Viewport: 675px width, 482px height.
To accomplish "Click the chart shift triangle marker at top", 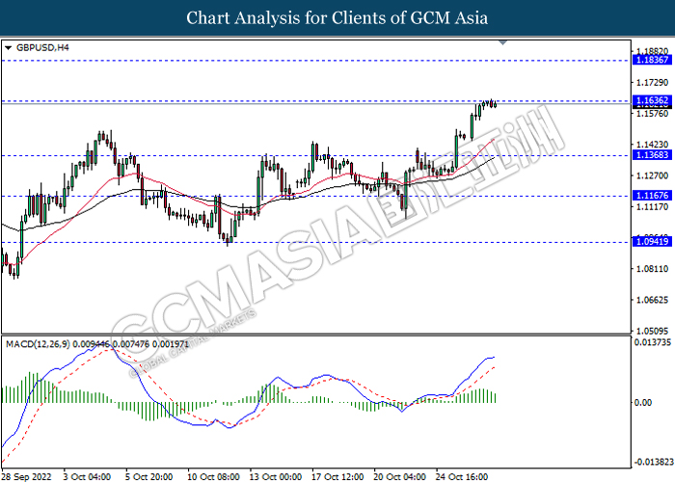I will click(x=502, y=42).
